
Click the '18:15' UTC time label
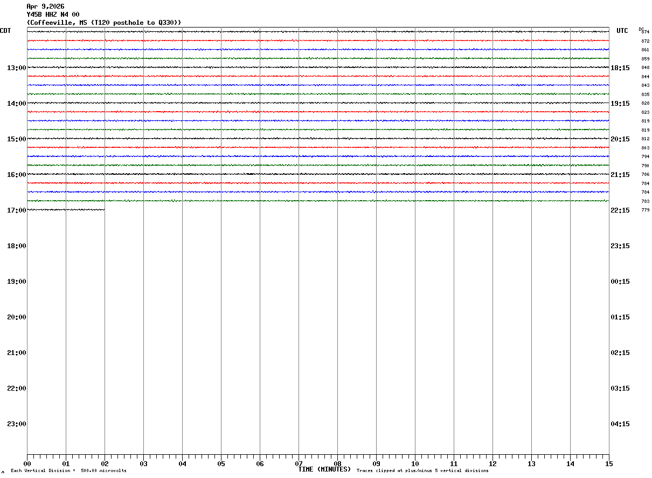pyautogui.click(x=620, y=68)
